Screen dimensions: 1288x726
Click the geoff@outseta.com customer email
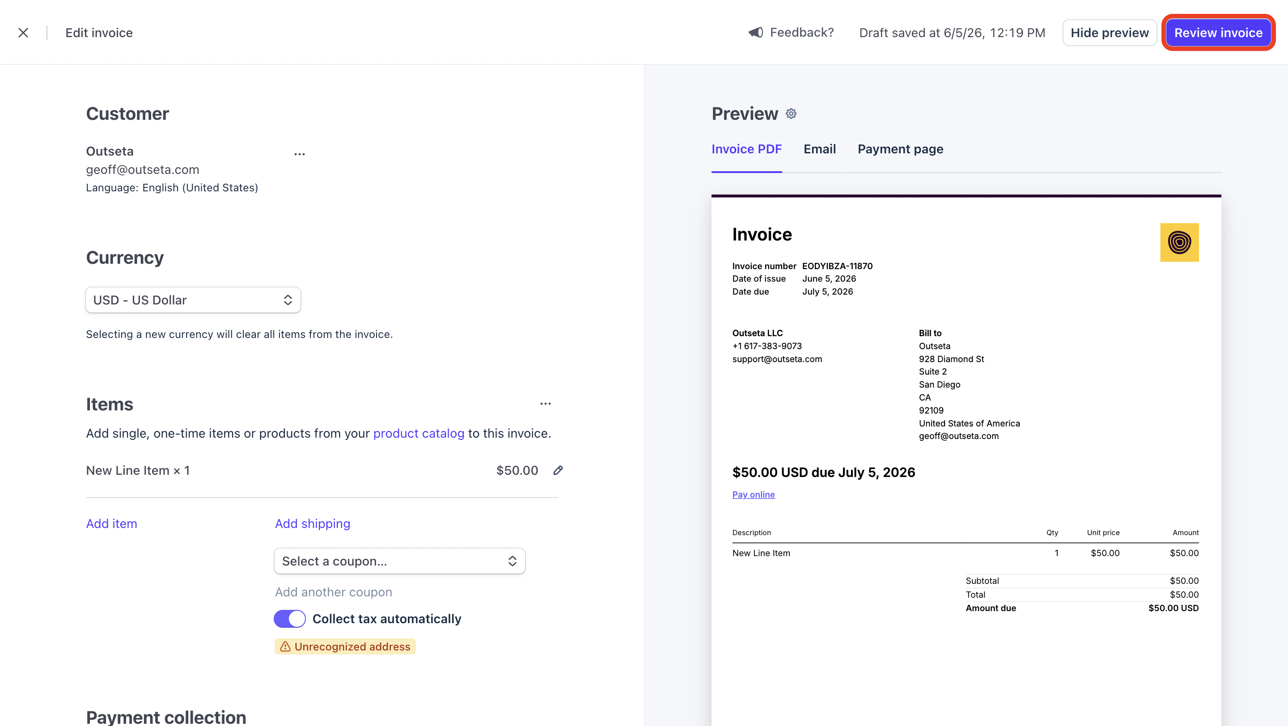click(x=143, y=170)
